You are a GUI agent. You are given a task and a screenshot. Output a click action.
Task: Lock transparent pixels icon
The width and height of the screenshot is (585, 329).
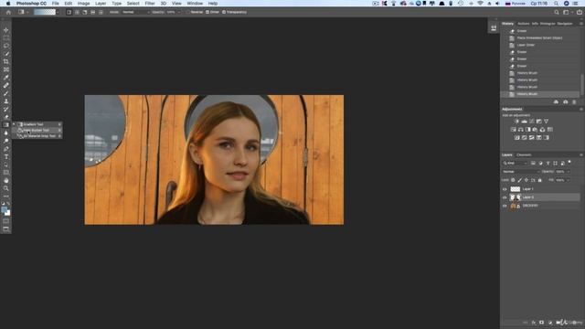pyautogui.click(x=513, y=180)
